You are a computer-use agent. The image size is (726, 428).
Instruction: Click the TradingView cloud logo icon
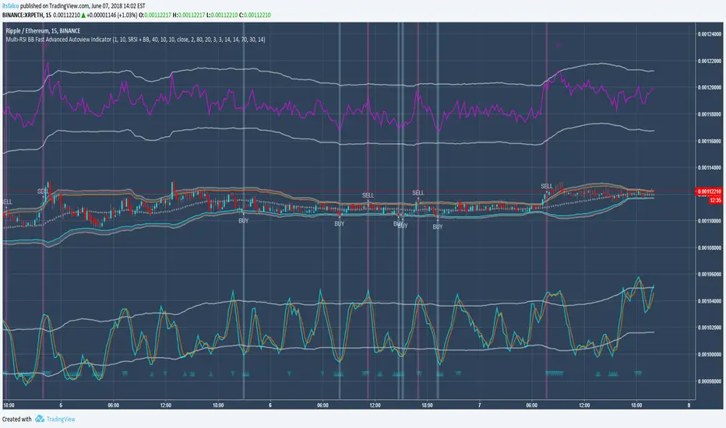pyautogui.click(x=40, y=419)
